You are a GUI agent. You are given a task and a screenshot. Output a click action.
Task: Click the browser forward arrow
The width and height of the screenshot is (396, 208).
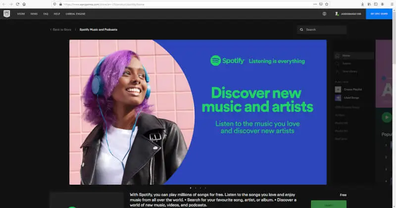click(x=11, y=4)
